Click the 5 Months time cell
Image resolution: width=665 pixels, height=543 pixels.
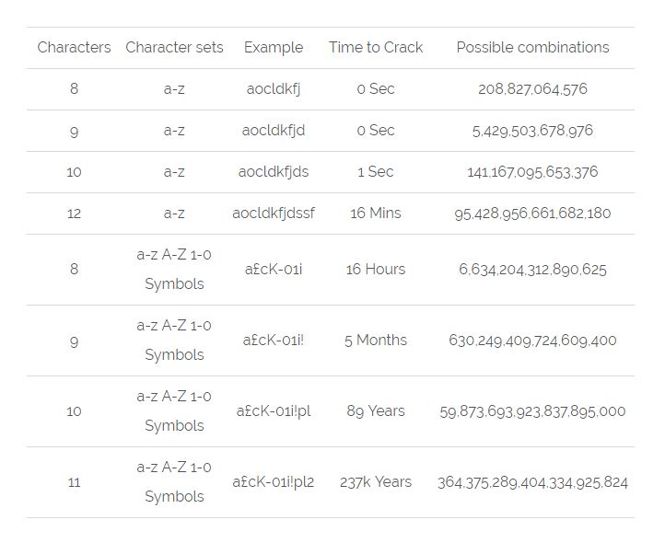pos(376,340)
